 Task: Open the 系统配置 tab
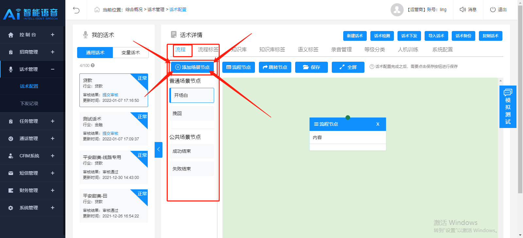[x=443, y=50]
